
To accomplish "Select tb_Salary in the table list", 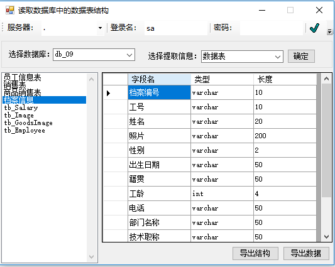I will point(21,107).
